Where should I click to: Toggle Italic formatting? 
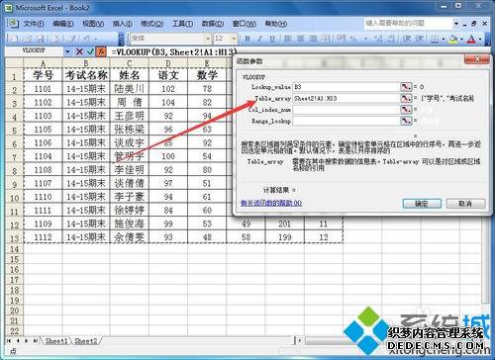[x=259, y=39]
